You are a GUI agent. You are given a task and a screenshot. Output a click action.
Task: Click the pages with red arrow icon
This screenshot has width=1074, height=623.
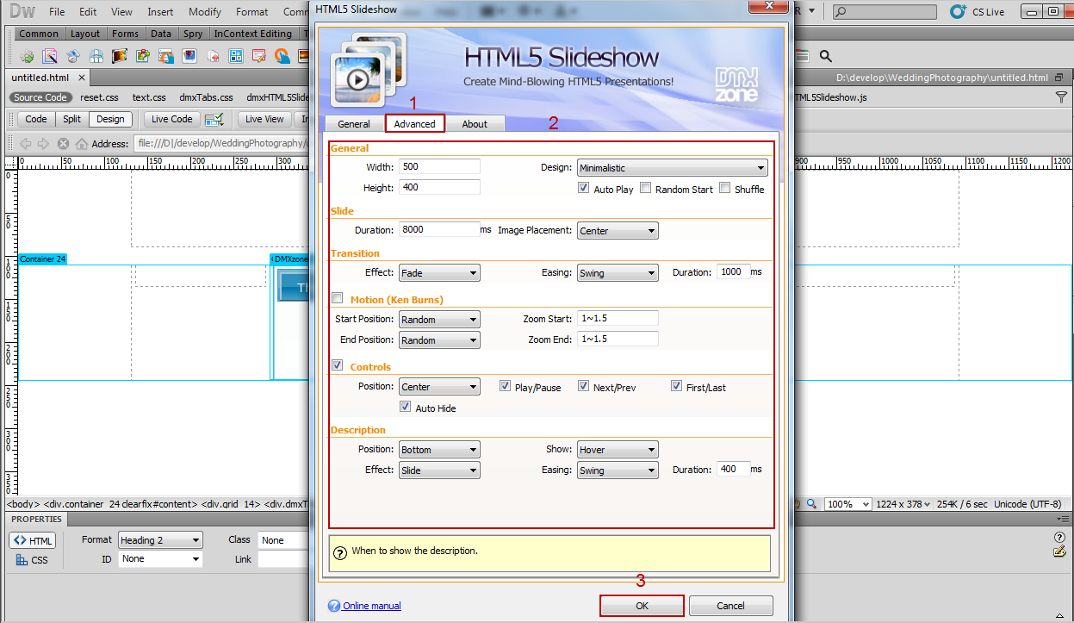click(213, 56)
